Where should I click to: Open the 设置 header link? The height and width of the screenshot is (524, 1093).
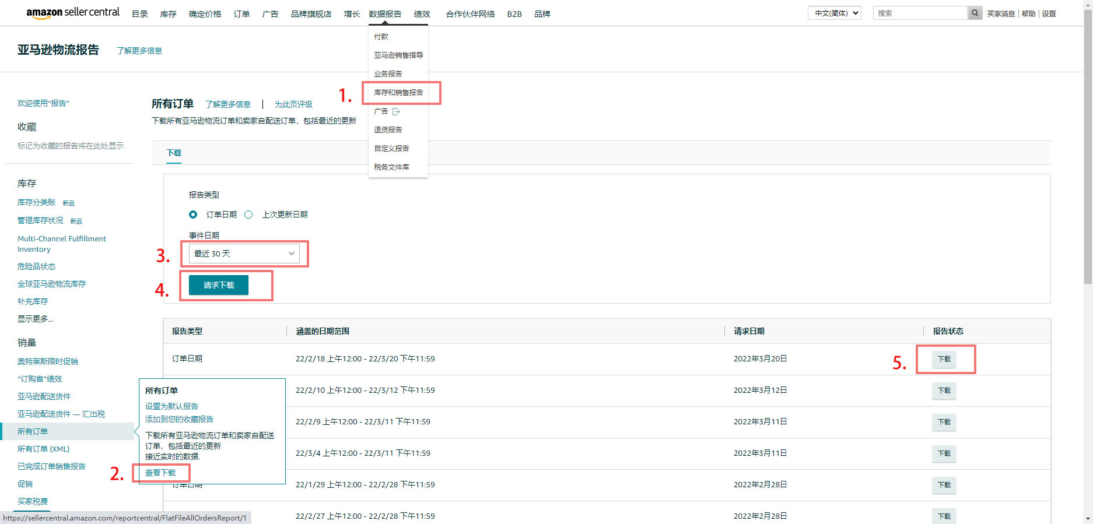pyautogui.click(x=1049, y=13)
